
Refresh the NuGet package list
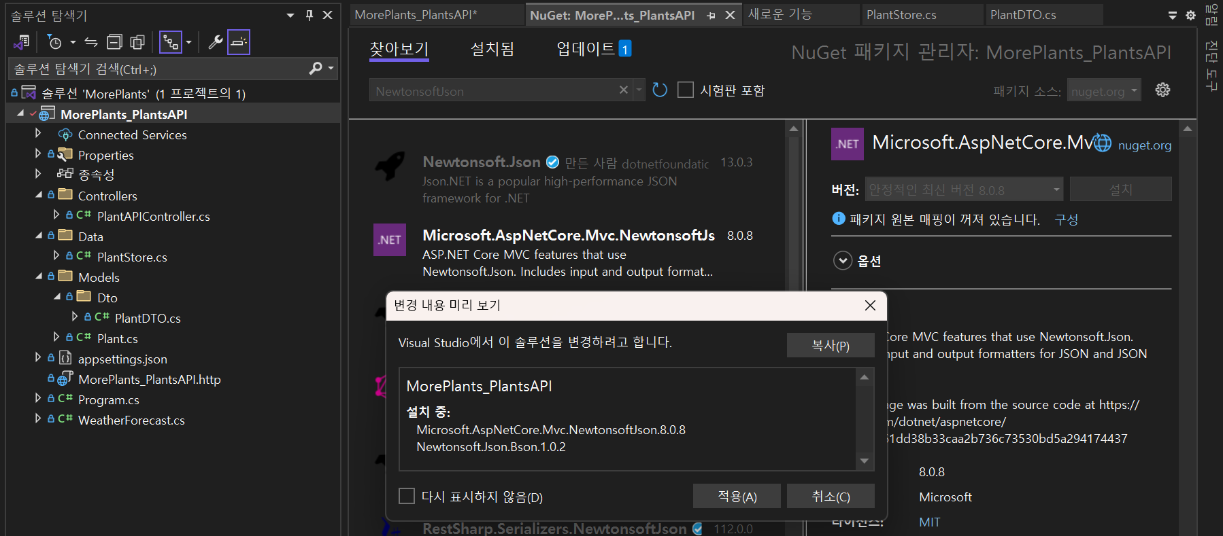(660, 90)
